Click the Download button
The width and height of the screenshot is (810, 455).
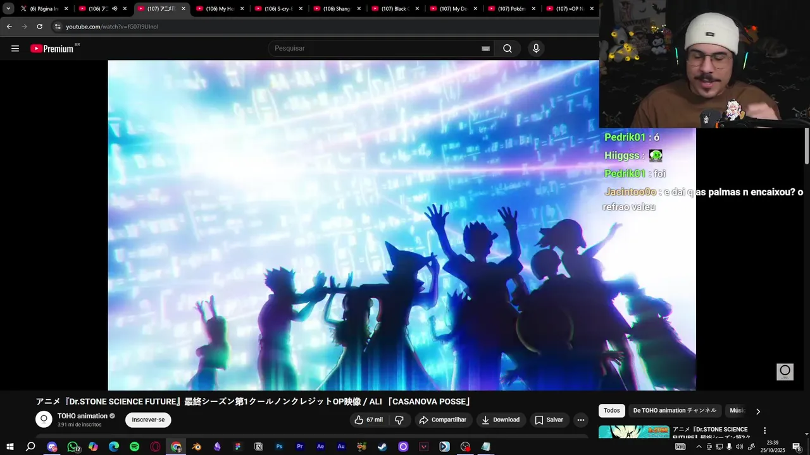point(501,420)
